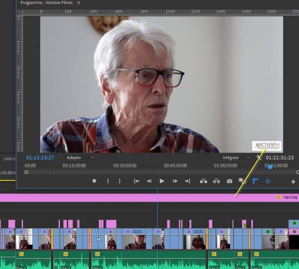Open the button editor plus icon

pyautogui.click(x=293, y=182)
